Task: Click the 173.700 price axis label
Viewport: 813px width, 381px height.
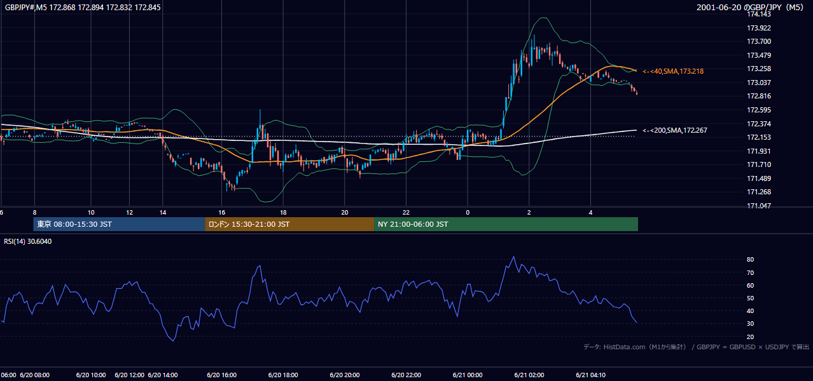Action: [x=758, y=41]
